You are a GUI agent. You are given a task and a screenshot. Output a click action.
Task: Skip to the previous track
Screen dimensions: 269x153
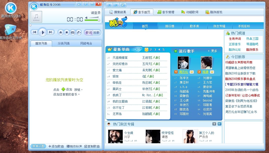click(x=35, y=32)
